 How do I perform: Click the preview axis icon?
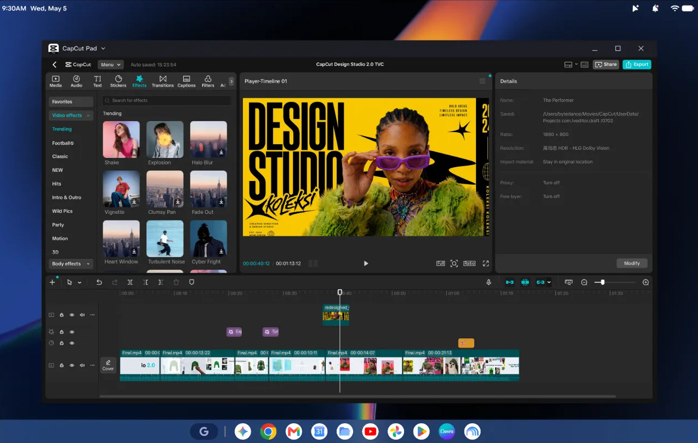click(x=569, y=282)
